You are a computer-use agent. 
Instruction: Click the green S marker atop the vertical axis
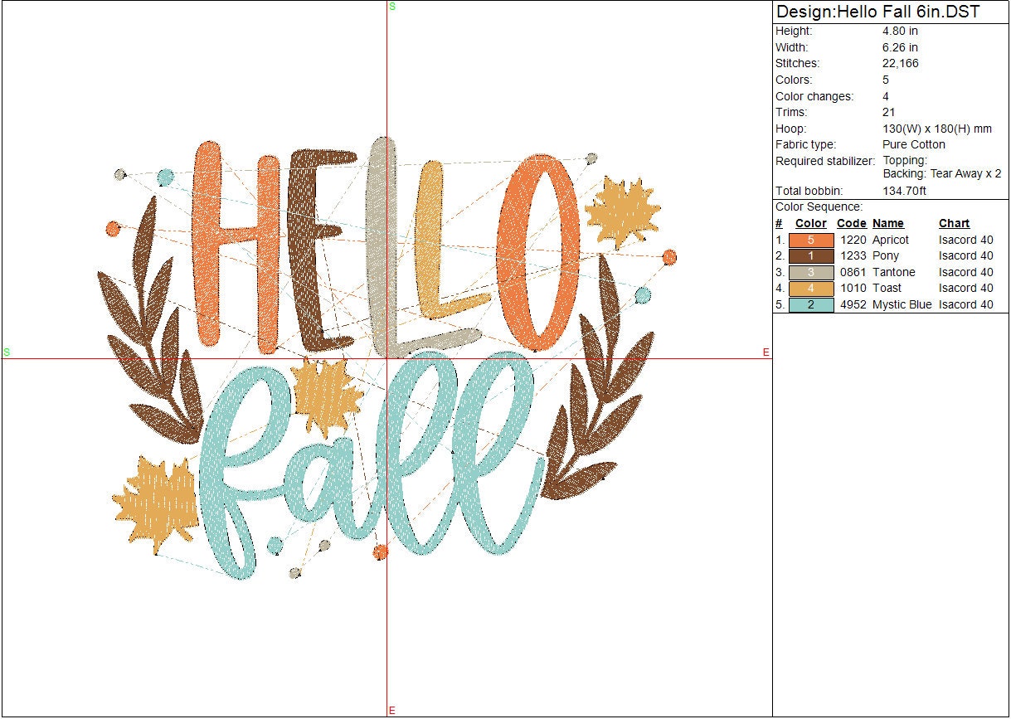[392, 6]
